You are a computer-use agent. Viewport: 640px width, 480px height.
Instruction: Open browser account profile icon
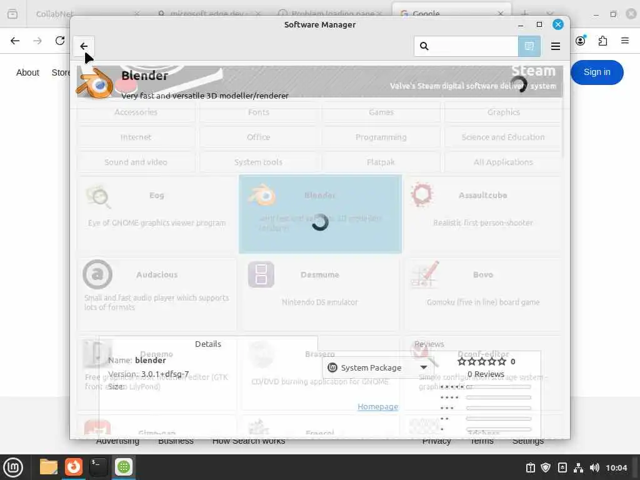pyautogui.click(x=581, y=41)
